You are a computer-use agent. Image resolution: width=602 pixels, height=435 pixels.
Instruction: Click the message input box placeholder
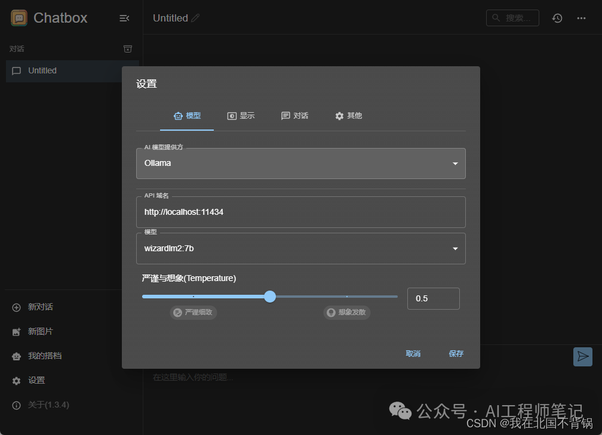coord(193,378)
